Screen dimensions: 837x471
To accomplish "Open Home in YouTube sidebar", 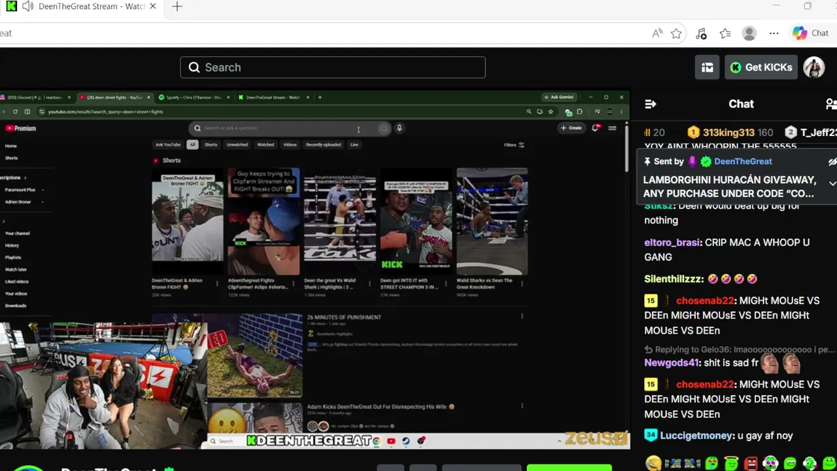I will click(11, 146).
